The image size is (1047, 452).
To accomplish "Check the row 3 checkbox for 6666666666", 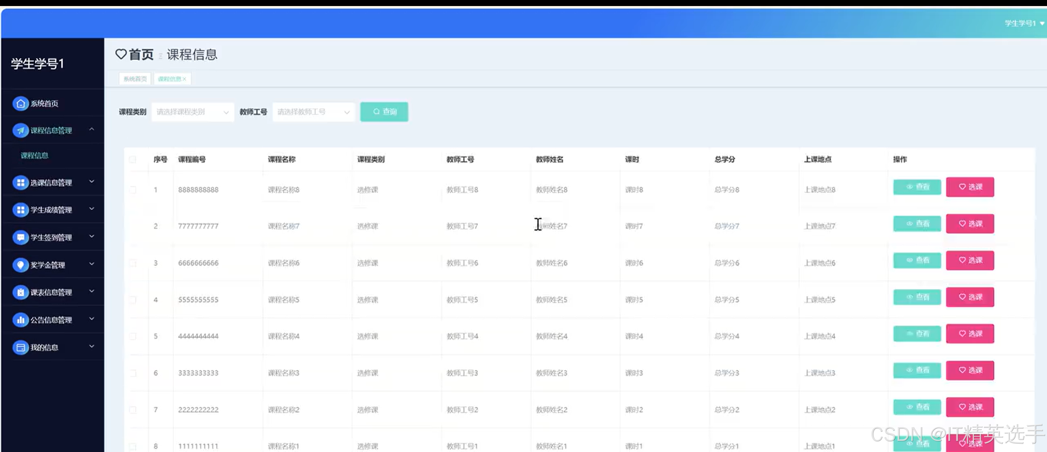I will 133,263.
